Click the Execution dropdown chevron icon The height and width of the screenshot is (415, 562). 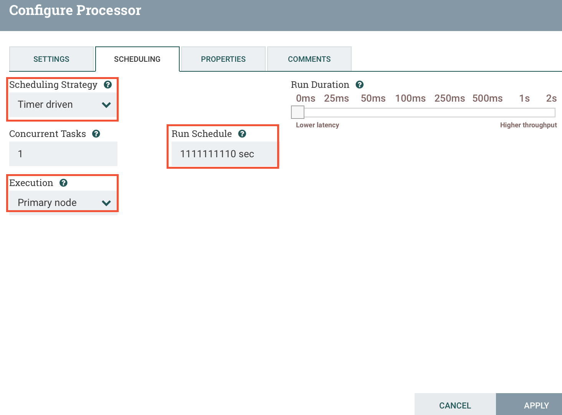pos(106,203)
